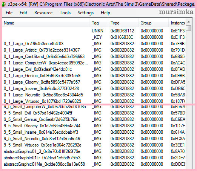Select the 0_1_Large_Virtuoso resource row
The height and width of the screenshot is (171, 197).
[94, 101]
